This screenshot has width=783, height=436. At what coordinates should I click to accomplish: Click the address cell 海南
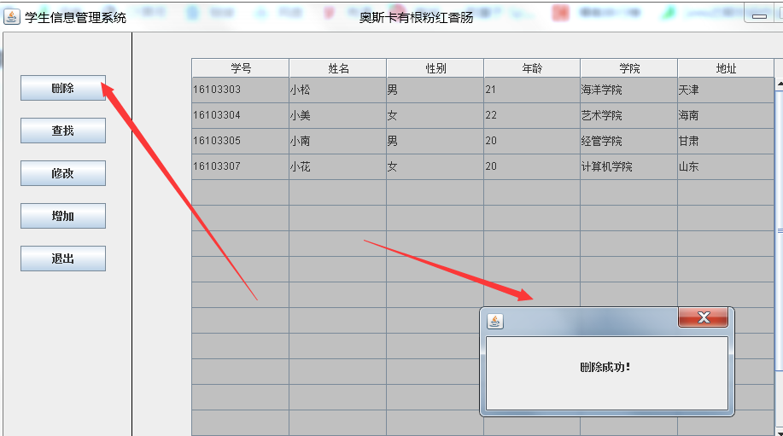pos(726,115)
